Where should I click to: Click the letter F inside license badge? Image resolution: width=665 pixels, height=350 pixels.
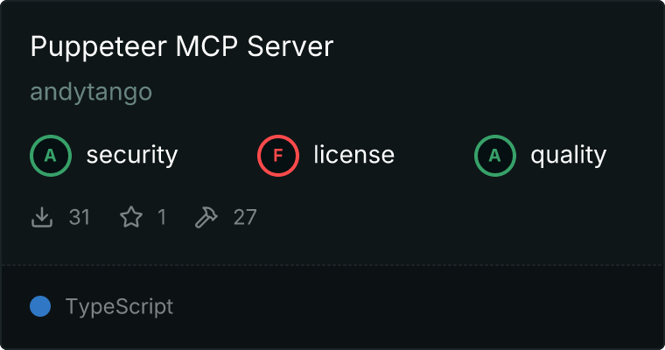(x=277, y=156)
